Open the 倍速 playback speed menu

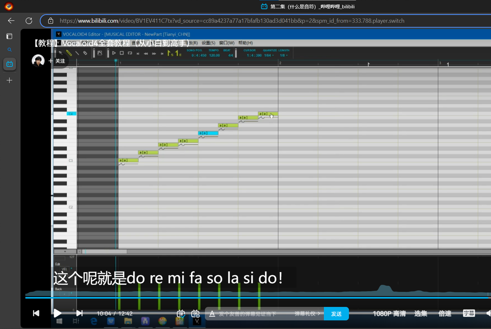coord(444,314)
